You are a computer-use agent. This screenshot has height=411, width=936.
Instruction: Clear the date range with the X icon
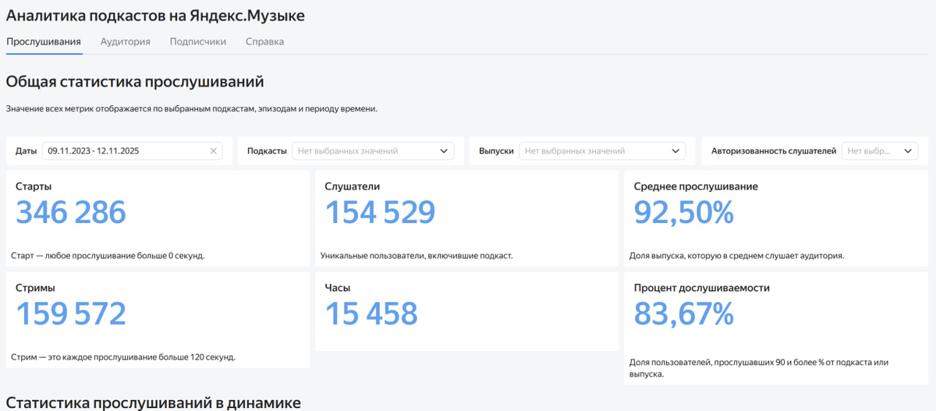tap(213, 151)
